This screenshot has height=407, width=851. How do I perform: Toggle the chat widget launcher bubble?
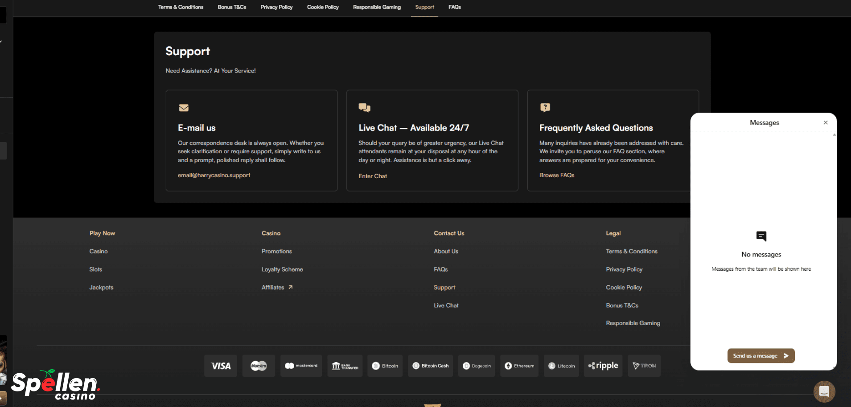(x=824, y=391)
